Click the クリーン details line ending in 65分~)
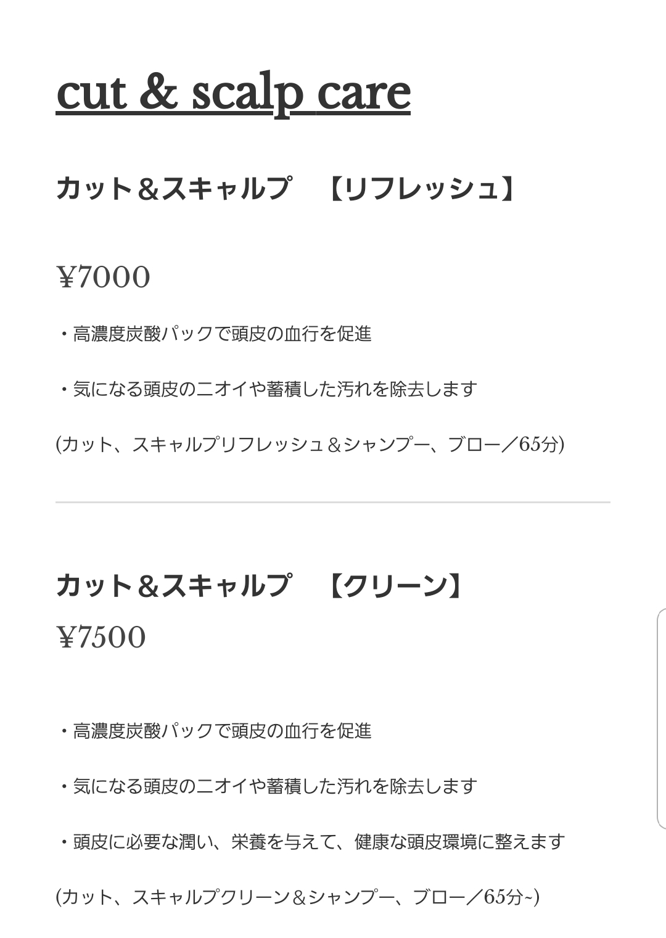Screen dimensions: 666x938 [297, 897]
